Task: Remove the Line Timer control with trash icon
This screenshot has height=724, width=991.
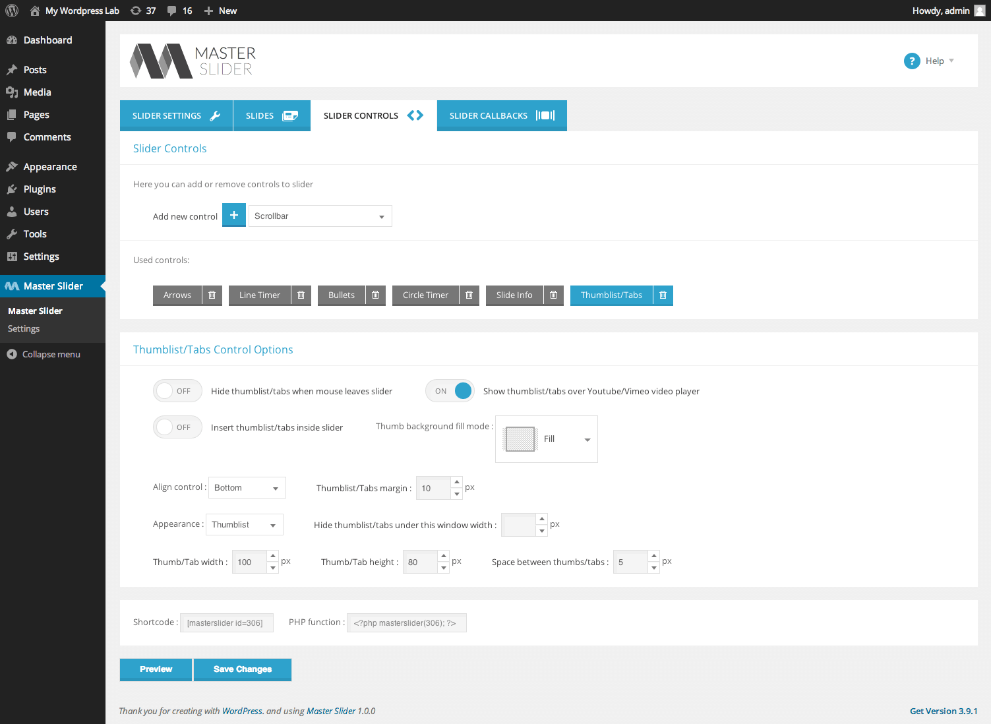Action: 301,295
